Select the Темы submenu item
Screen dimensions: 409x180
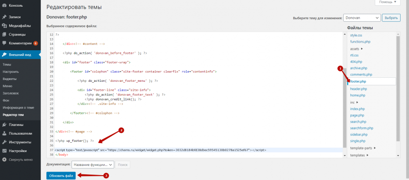coord(7,64)
